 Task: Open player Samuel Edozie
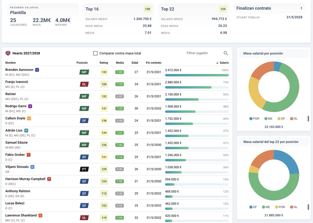[16, 143]
